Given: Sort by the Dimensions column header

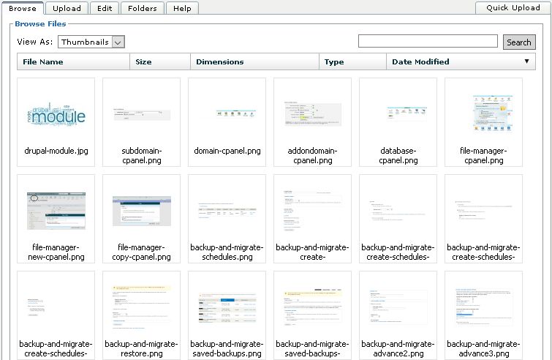Looking at the screenshot, I should click(x=219, y=62).
